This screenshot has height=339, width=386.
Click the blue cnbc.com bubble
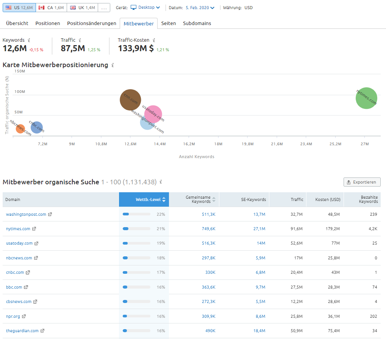(37, 127)
